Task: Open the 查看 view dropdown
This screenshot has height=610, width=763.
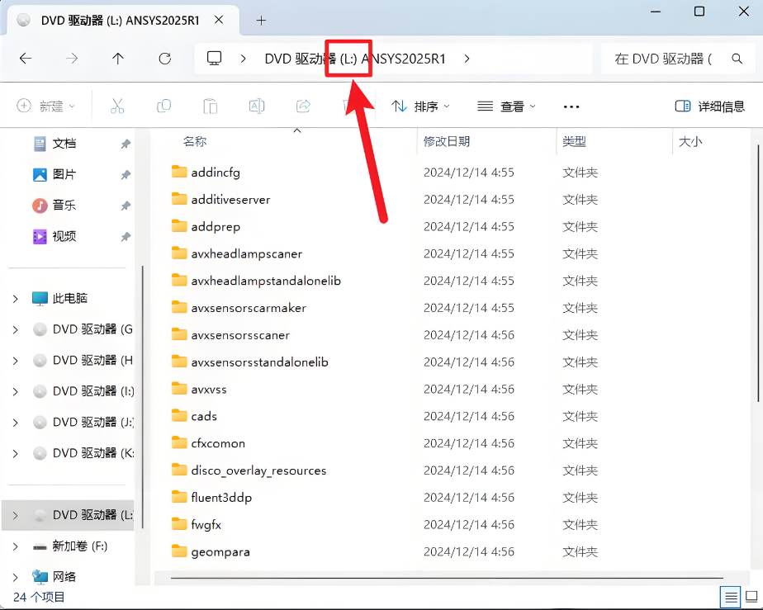Action: click(506, 106)
